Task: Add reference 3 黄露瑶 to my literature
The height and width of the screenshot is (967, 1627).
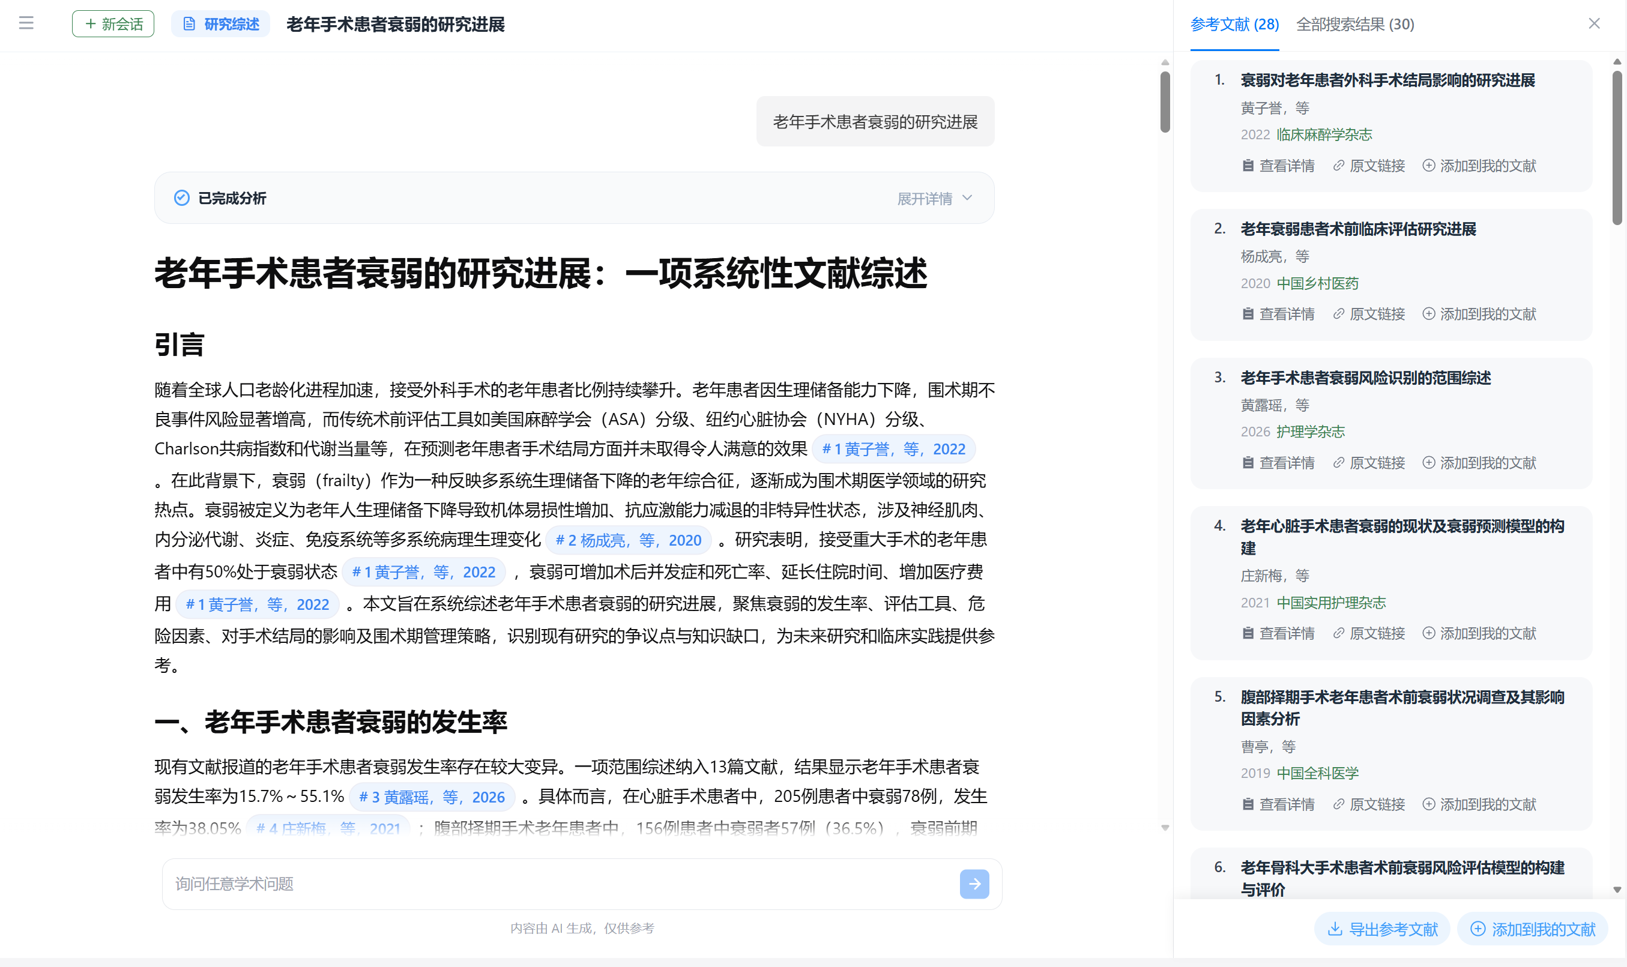Action: click(x=1479, y=463)
